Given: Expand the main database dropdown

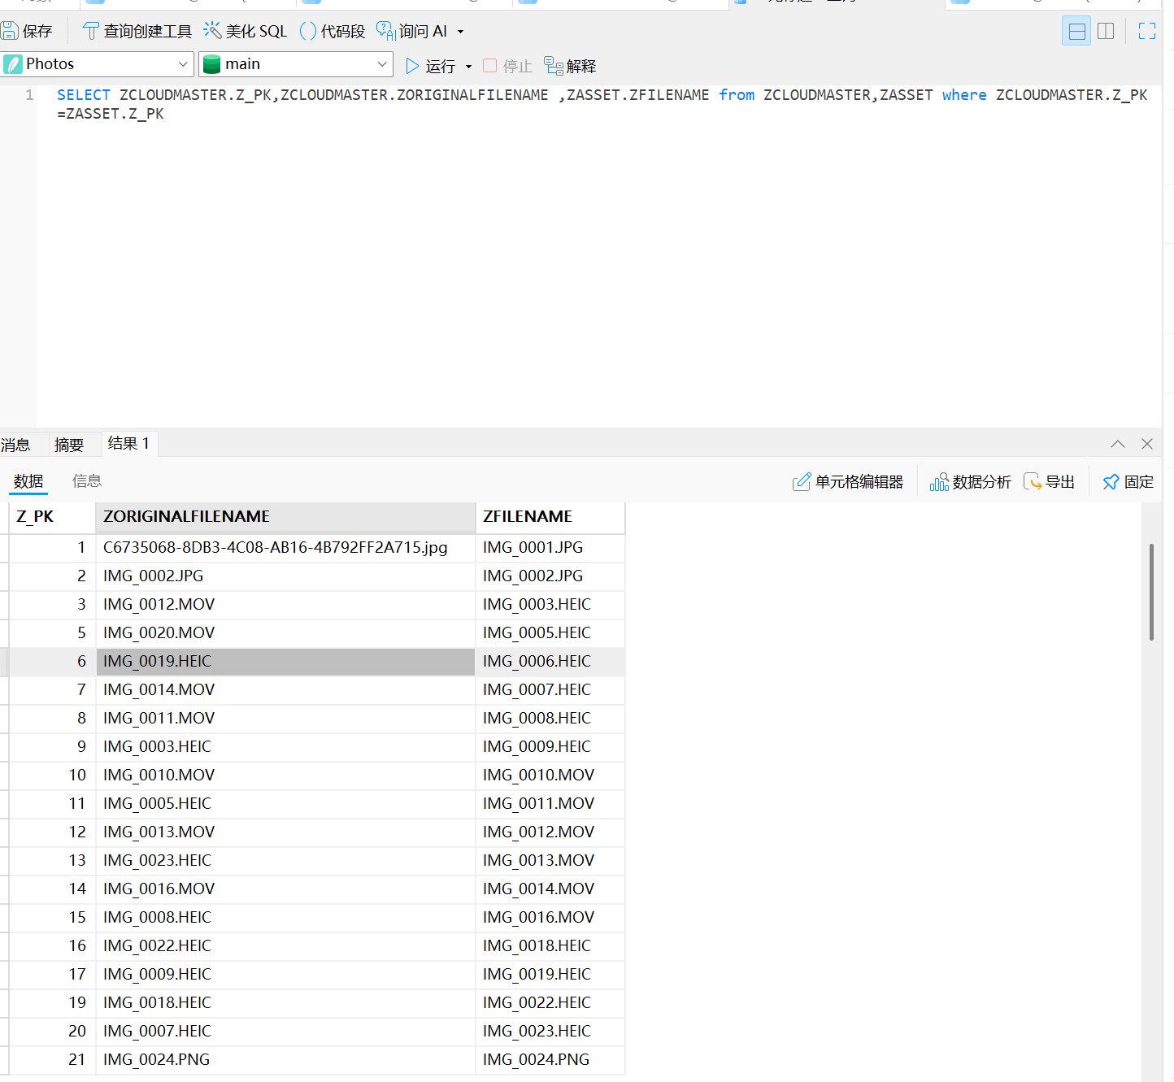Looking at the screenshot, I should click(x=382, y=64).
